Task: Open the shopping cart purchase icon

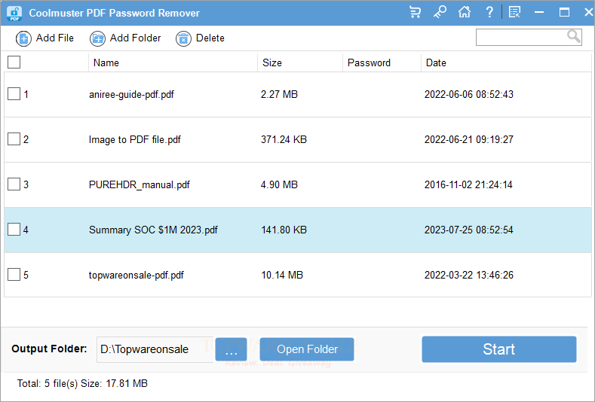Action: click(415, 12)
